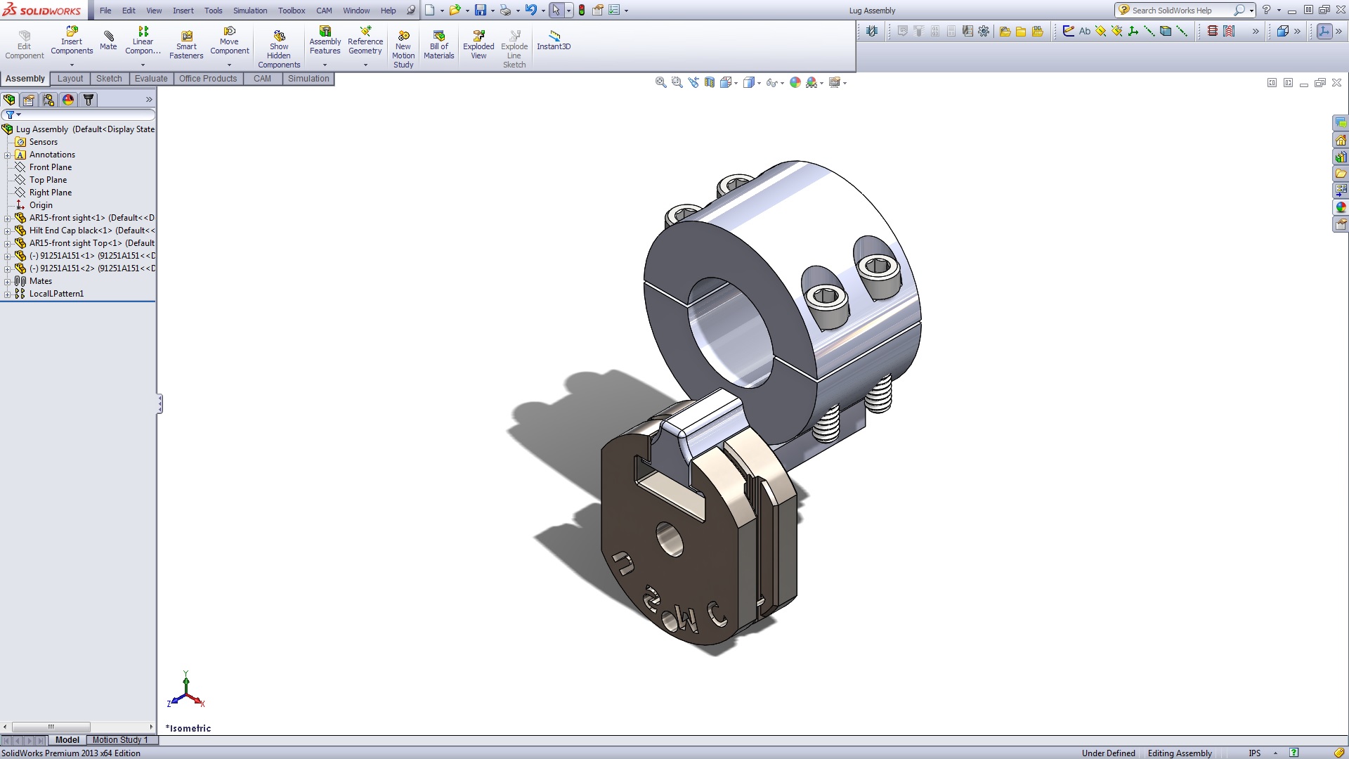The image size is (1349, 759).
Task: Click Previous View icon
Action: (x=693, y=82)
